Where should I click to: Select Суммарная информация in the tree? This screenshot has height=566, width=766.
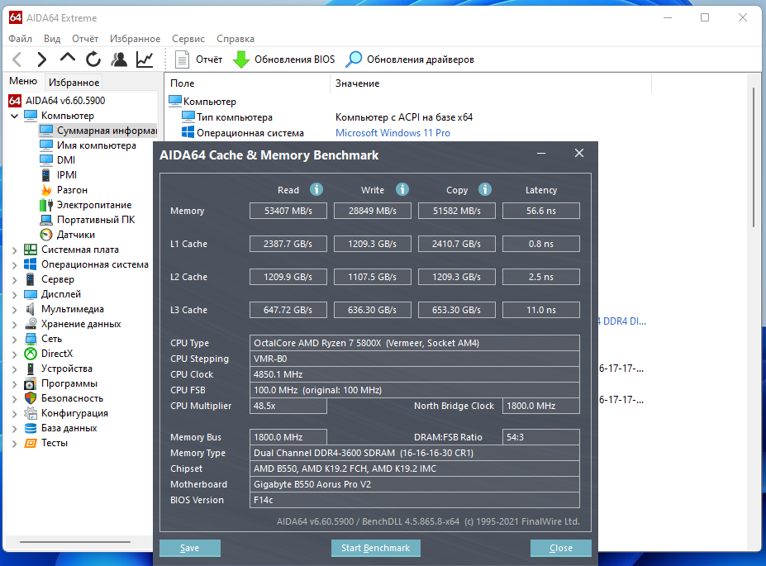click(98, 131)
